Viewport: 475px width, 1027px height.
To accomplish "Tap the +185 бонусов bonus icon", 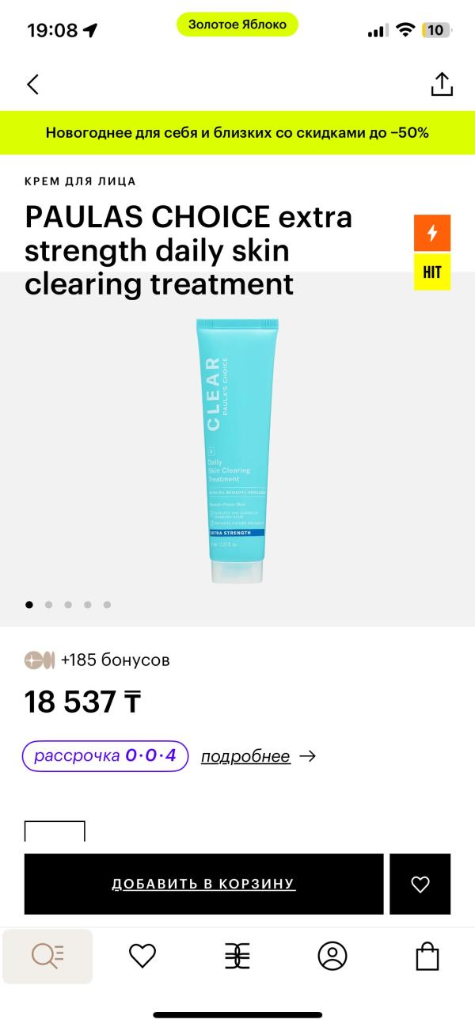I will tap(40, 660).
